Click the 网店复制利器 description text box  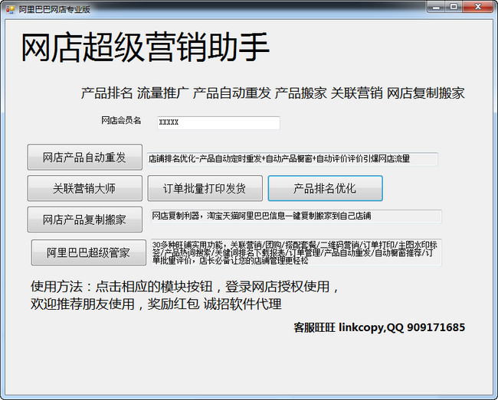pyautogui.click(x=295, y=216)
